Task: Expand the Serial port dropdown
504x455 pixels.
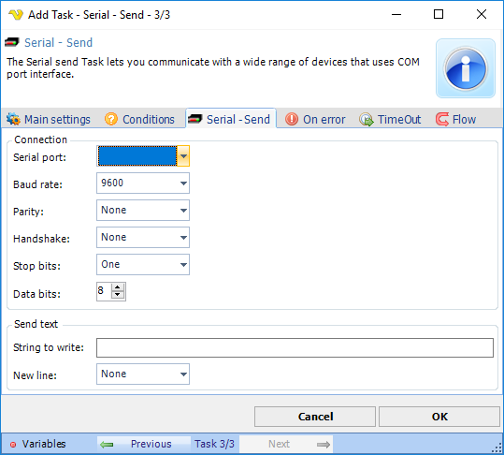Action: tap(183, 155)
